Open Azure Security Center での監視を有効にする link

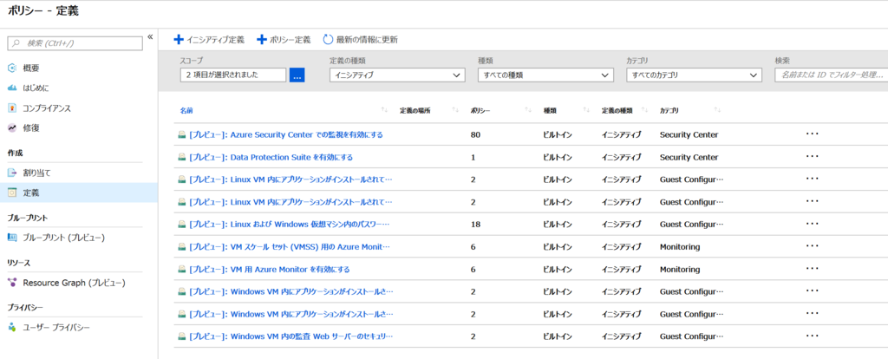pos(286,134)
